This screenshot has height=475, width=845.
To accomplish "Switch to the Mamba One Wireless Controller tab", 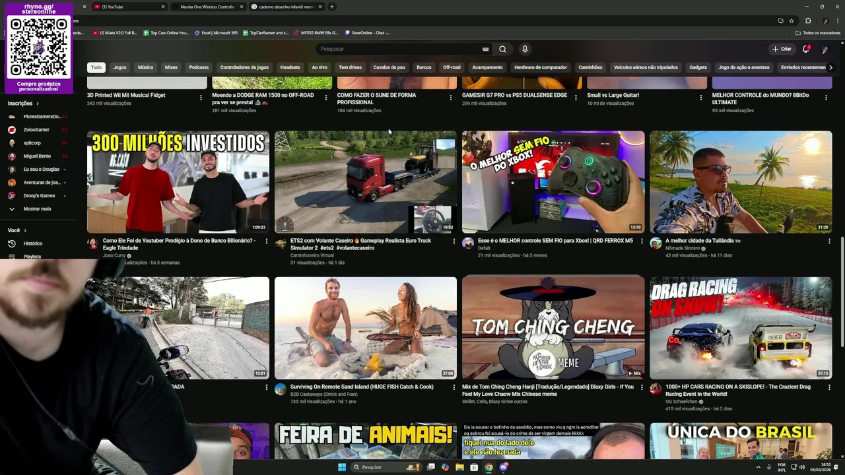I will pos(207,7).
